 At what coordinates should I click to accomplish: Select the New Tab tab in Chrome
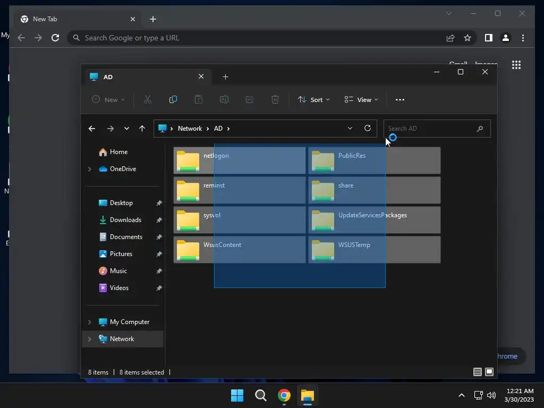(78, 19)
